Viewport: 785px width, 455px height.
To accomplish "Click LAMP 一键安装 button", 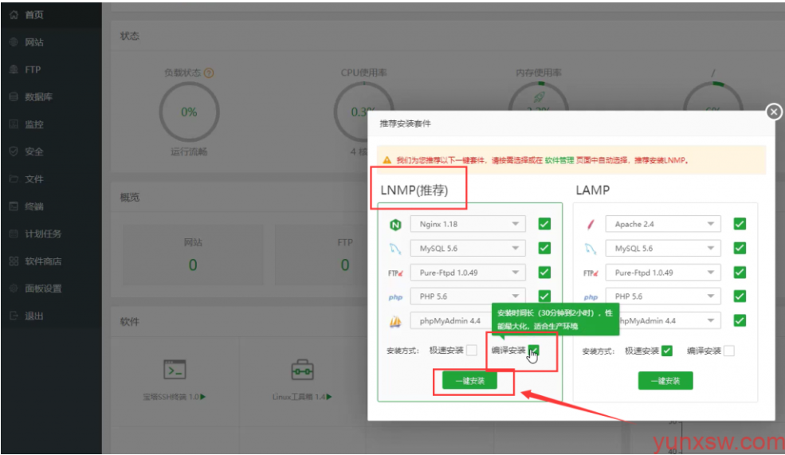I will click(x=665, y=381).
